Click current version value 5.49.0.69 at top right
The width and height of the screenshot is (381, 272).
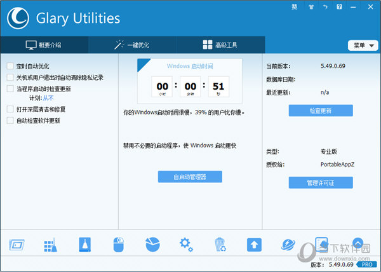(333, 66)
